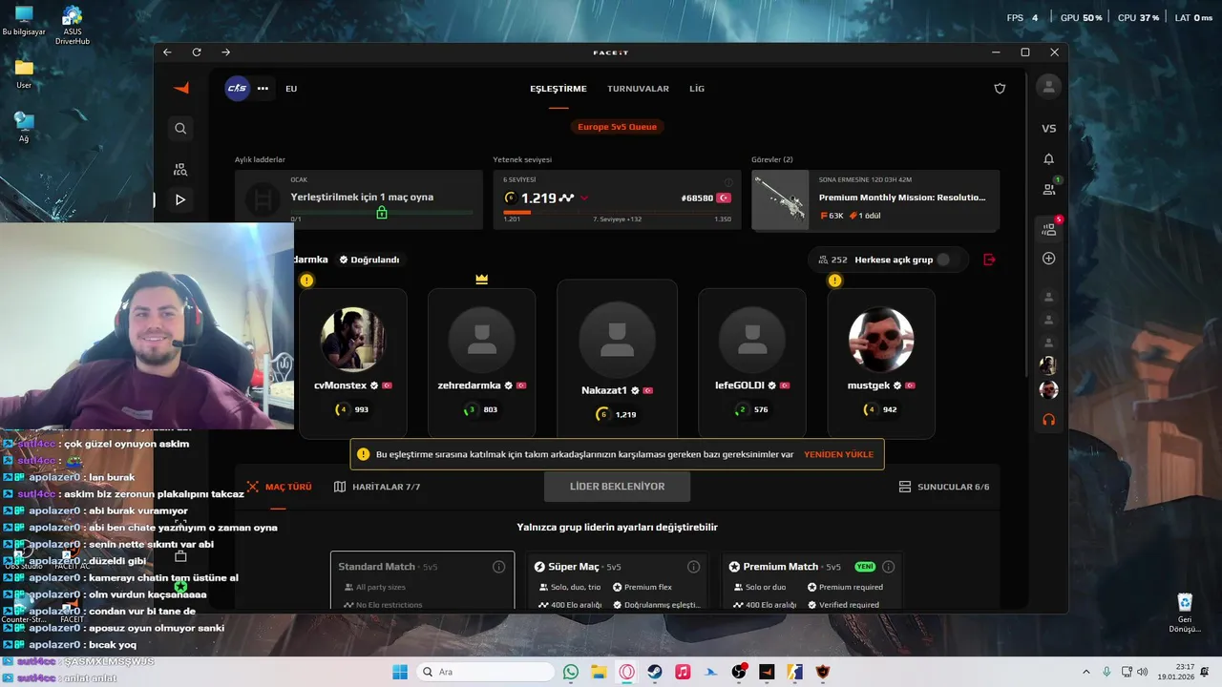The width and height of the screenshot is (1222, 687).
Task: Open the zehredarmka player card
Action: tap(481, 364)
